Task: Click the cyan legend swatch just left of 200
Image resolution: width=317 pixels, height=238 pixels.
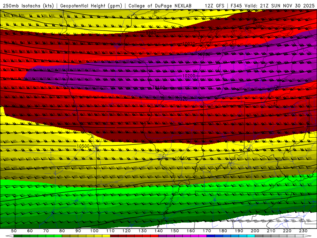Action: (251, 236)
